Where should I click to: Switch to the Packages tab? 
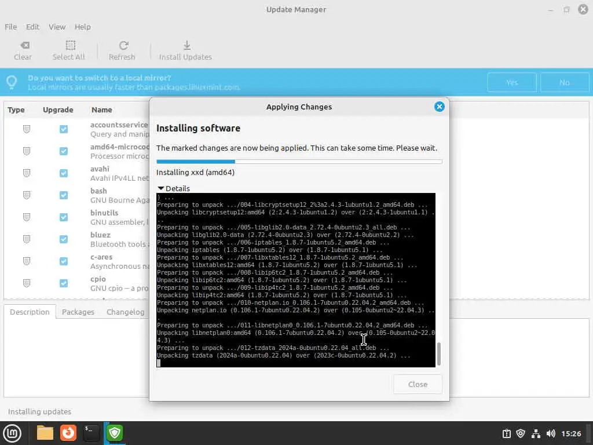point(78,312)
